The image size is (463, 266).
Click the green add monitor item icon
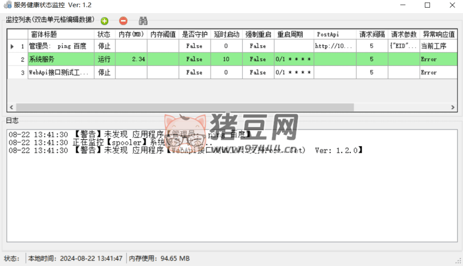(x=104, y=21)
